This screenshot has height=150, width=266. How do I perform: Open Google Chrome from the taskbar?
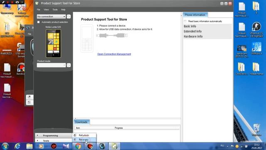point(78,146)
